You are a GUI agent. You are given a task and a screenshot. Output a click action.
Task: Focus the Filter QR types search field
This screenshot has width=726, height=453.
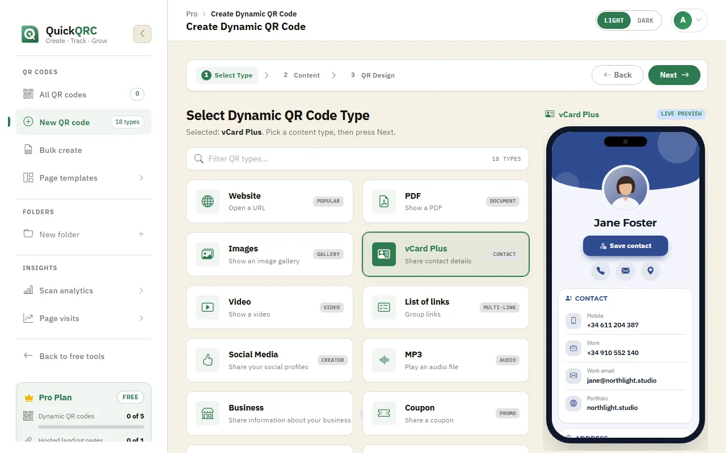pyautogui.click(x=357, y=159)
